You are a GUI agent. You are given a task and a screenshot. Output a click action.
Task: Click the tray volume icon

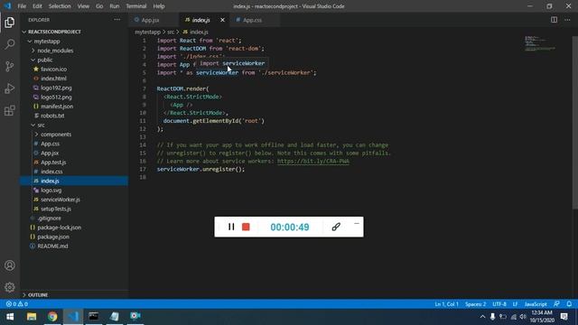523,317
